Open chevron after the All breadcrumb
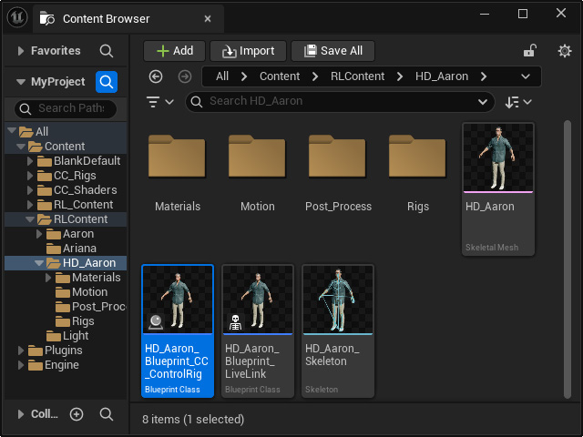 point(244,76)
